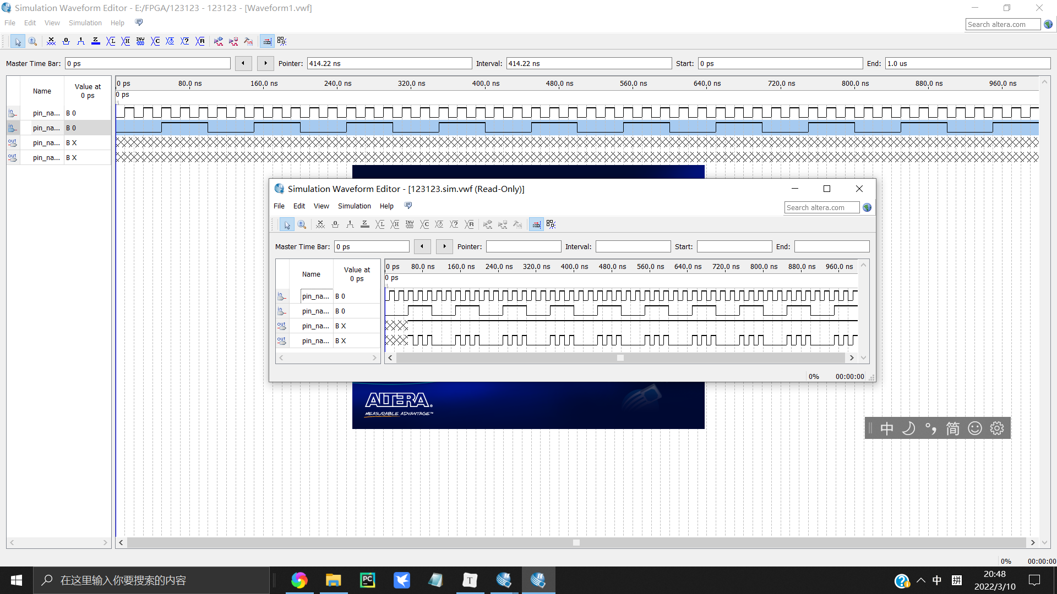1057x594 pixels.
Task: Click sim.vwf waveform horizontal scrollbar thumb
Action: (620, 358)
